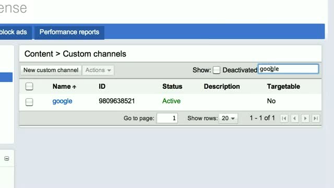Sort by Name ascending arrow

pos(74,87)
